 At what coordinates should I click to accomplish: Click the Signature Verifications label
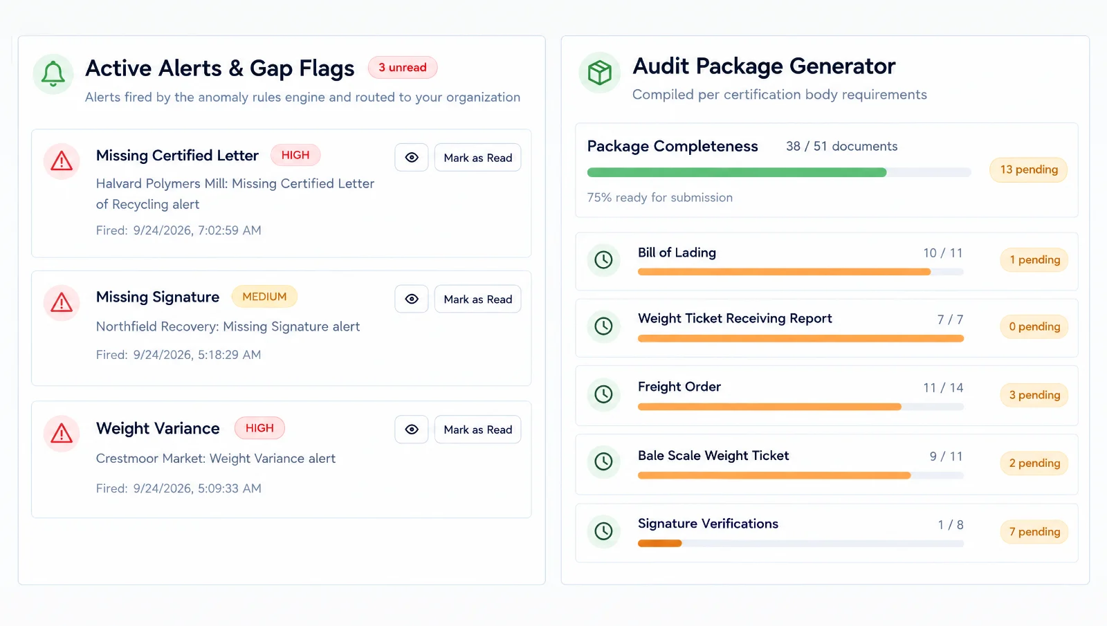point(708,524)
